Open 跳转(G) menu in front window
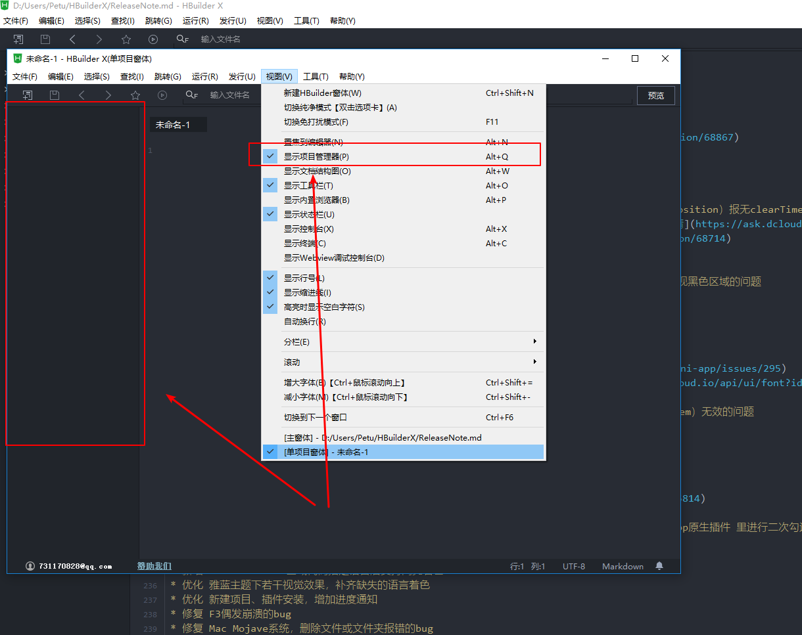Viewport: 802px width, 635px height. [168, 77]
